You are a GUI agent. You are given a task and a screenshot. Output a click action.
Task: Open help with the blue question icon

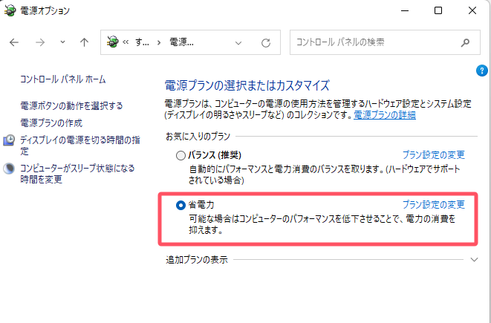coord(481,71)
